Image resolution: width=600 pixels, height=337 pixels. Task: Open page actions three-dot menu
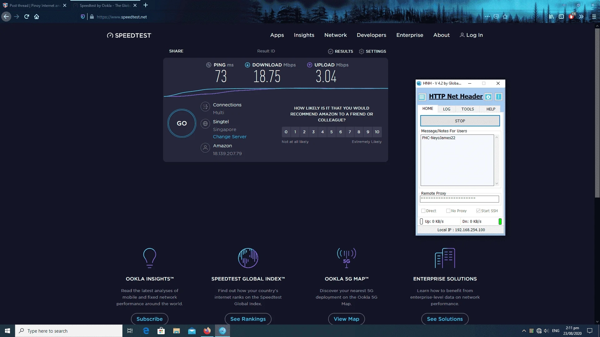[x=487, y=17]
